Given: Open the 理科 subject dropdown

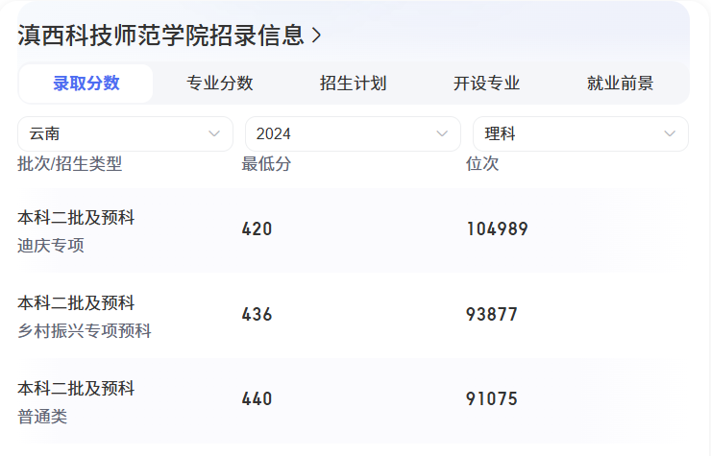Looking at the screenshot, I should click(580, 133).
